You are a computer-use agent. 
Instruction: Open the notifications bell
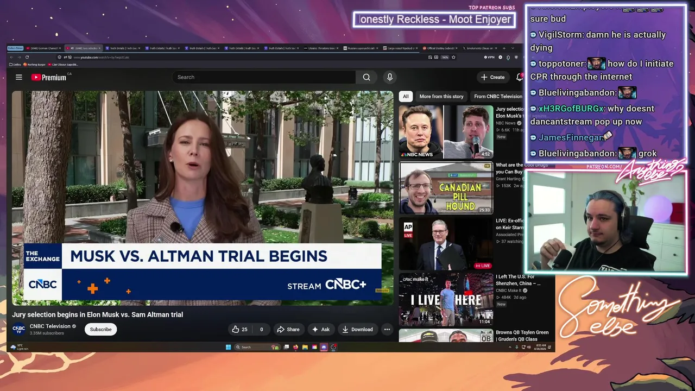point(520,77)
